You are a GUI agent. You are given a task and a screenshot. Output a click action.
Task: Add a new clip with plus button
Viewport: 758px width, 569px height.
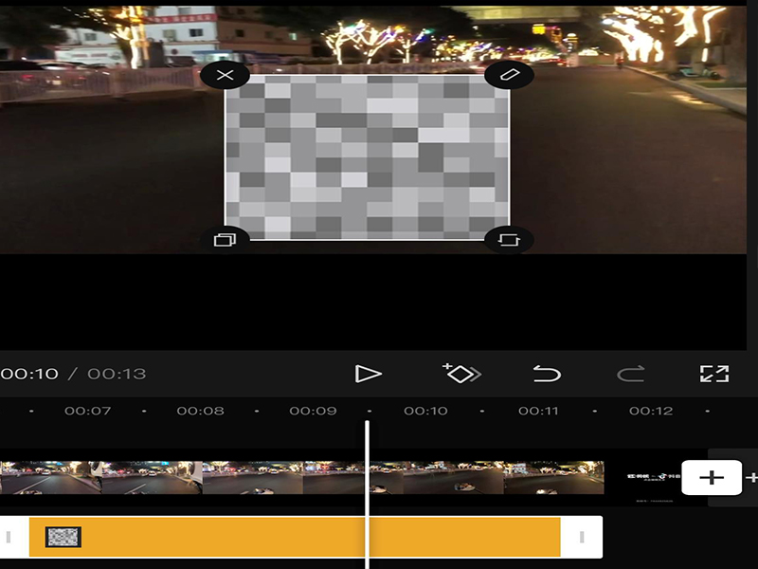point(711,478)
